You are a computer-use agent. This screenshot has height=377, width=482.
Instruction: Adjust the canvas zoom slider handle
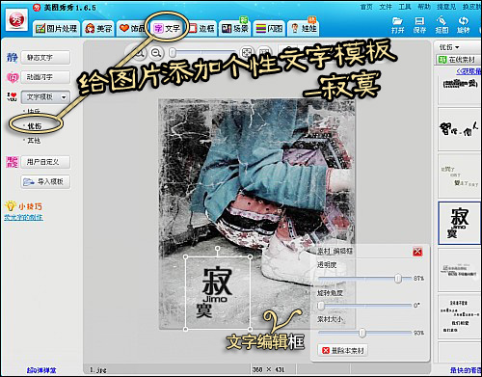(173, 53)
